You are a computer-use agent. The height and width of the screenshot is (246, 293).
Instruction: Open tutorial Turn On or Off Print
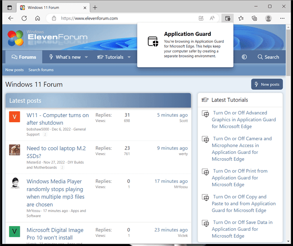coord(239,178)
